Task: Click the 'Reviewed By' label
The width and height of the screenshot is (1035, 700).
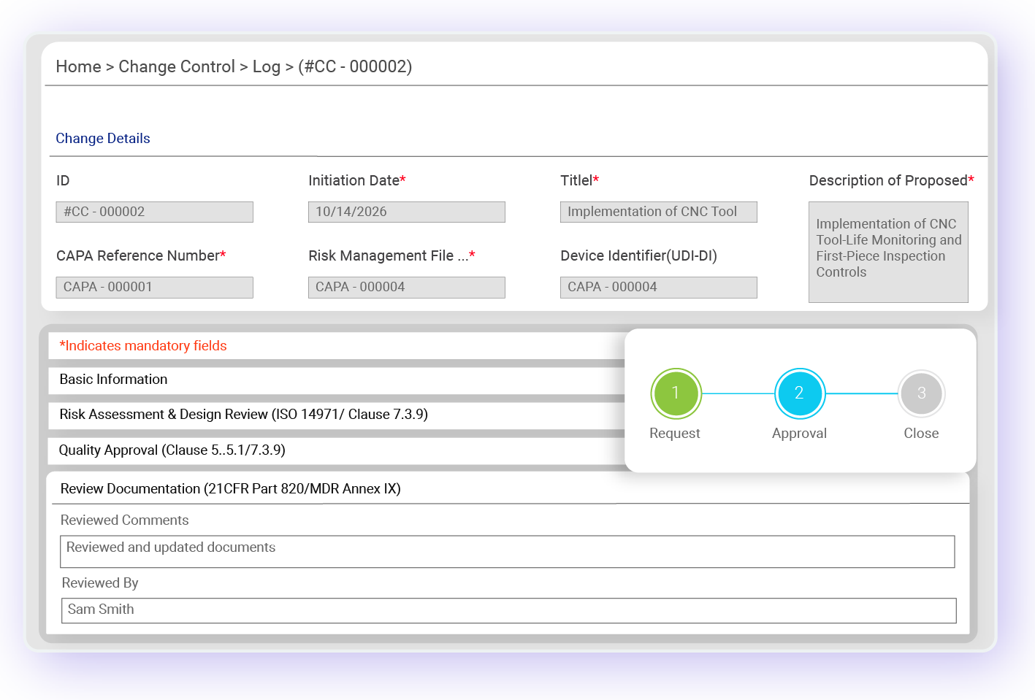Action: click(x=100, y=583)
